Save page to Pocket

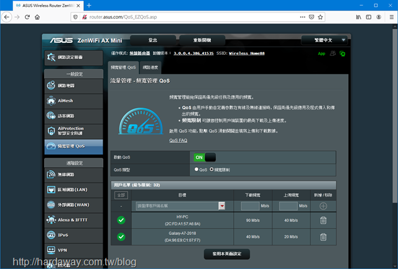[312, 17]
